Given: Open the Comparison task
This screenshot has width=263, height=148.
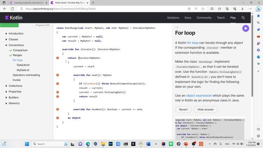Looking at the screenshot, I should [20, 50].
